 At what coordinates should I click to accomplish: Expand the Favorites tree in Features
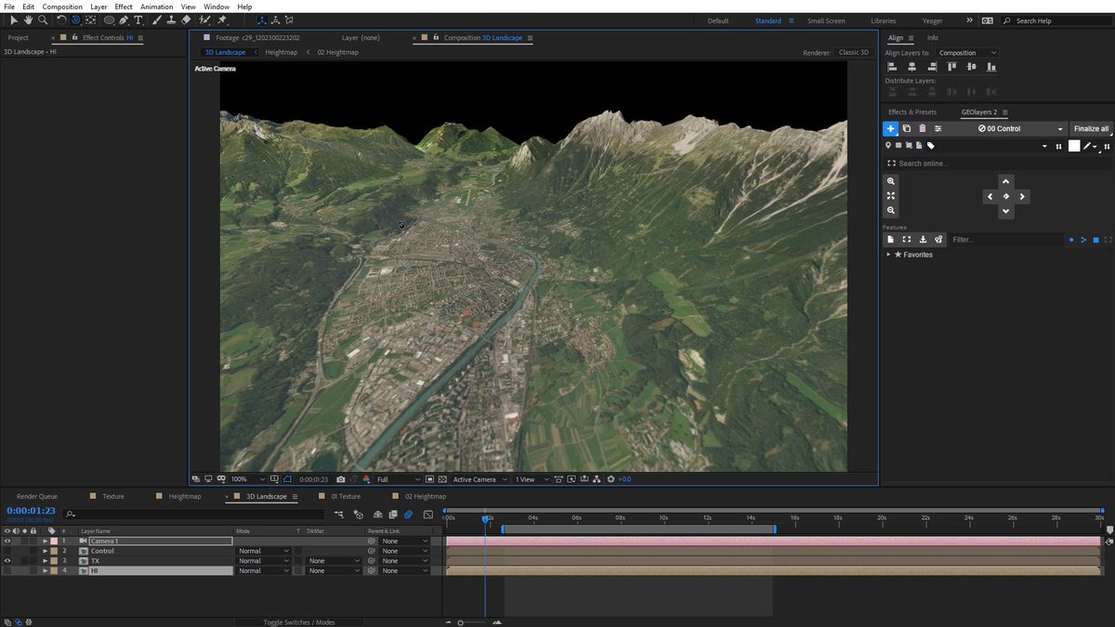coord(888,255)
